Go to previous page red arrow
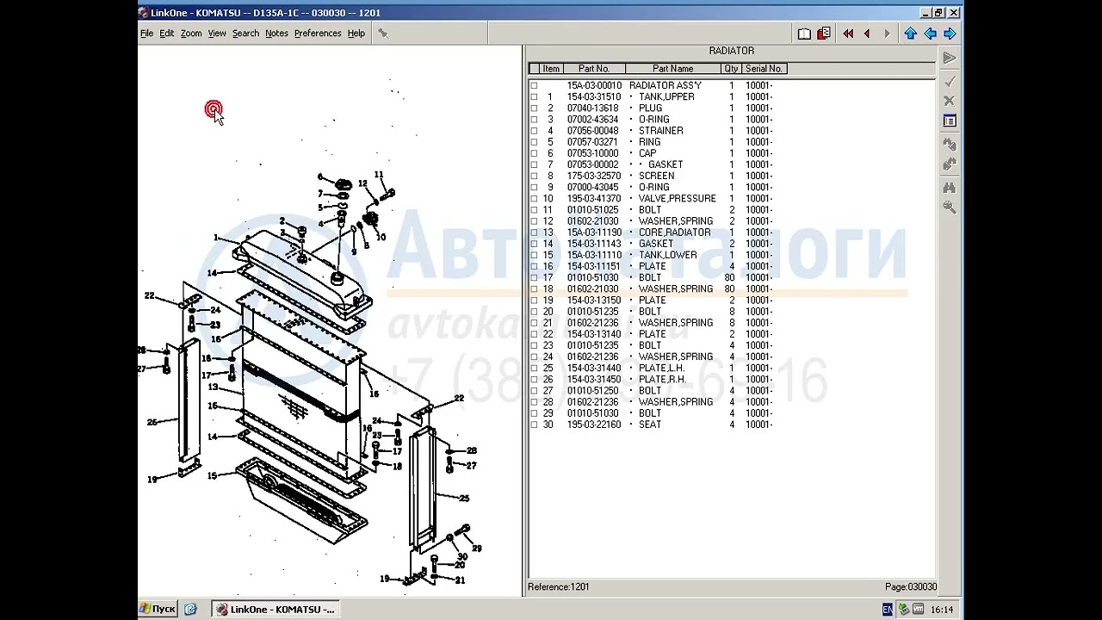Image resolution: width=1102 pixels, height=620 pixels. click(867, 34)
